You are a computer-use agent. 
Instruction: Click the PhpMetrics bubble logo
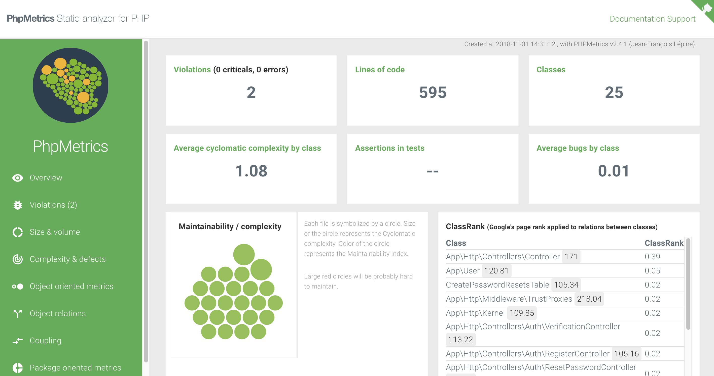point(71,85)
